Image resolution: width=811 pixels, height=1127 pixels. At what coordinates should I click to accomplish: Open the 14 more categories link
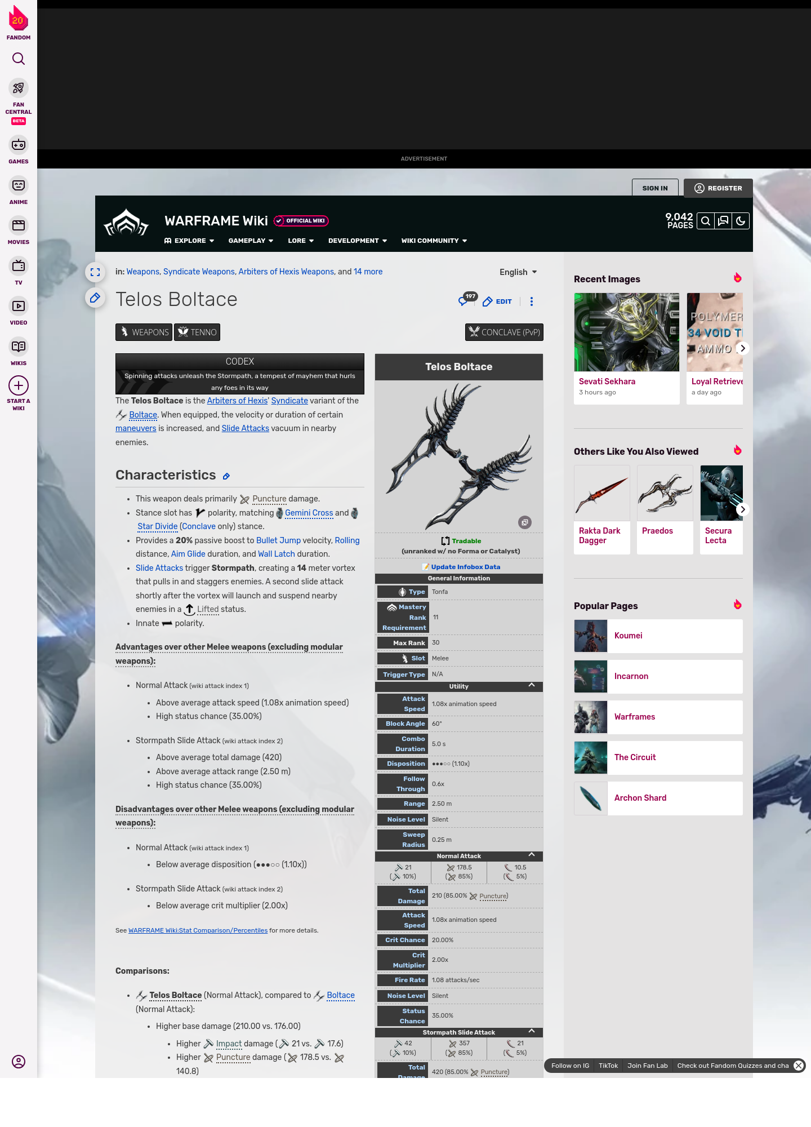click(x=368, y=272)
